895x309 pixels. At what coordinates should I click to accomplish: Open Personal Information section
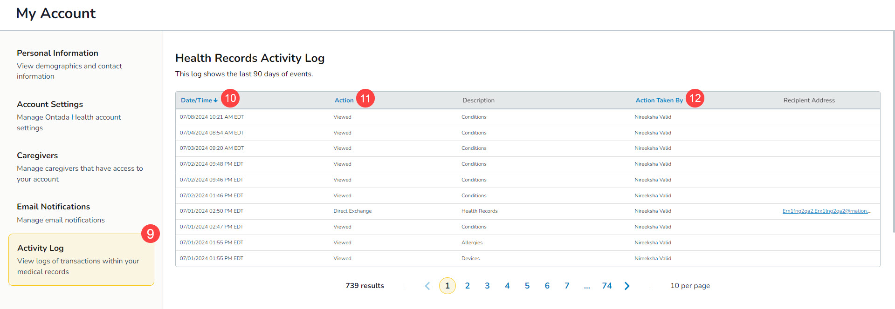(x=57, y=53)
